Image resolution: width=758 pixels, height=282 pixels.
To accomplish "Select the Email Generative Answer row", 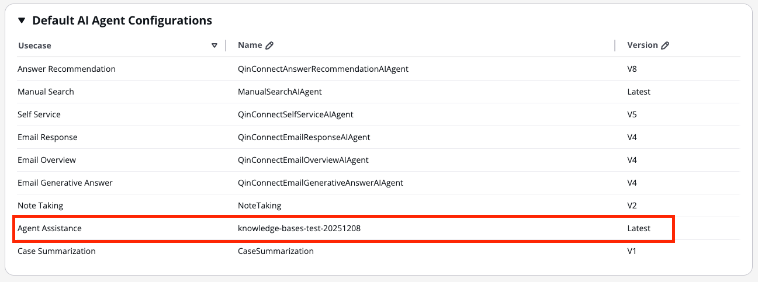I will 65,183.
